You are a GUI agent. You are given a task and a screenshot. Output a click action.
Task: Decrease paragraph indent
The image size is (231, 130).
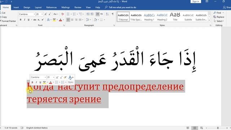88,14
